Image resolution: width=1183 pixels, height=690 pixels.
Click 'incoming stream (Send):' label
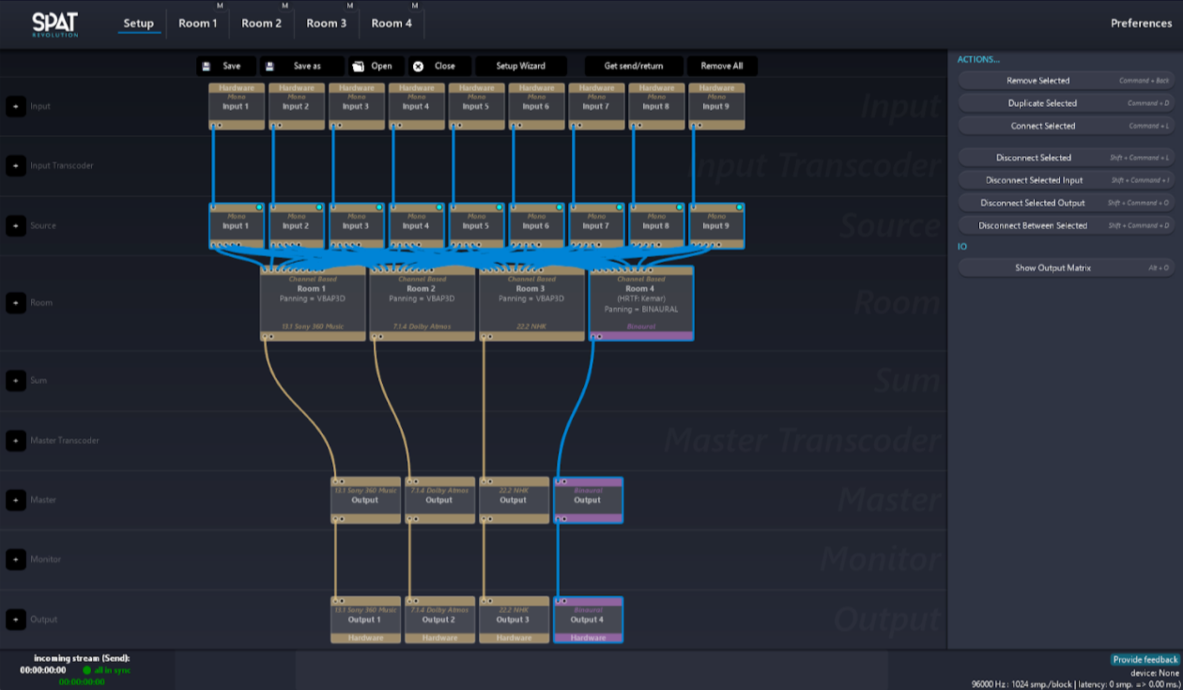(82, 658)
